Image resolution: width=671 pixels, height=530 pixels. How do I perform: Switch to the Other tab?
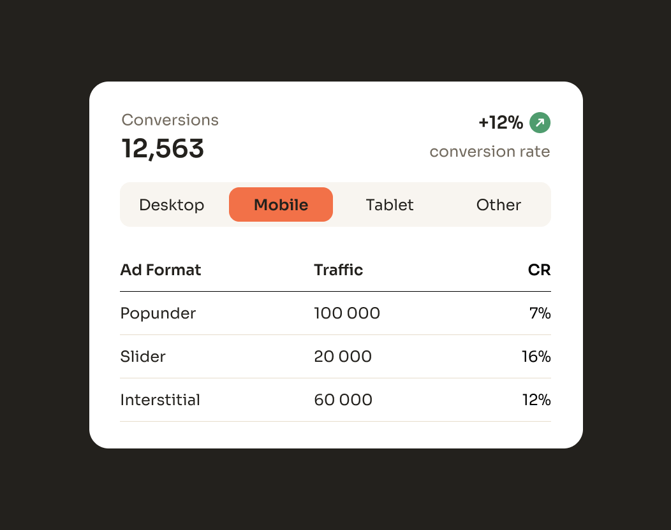499,205
